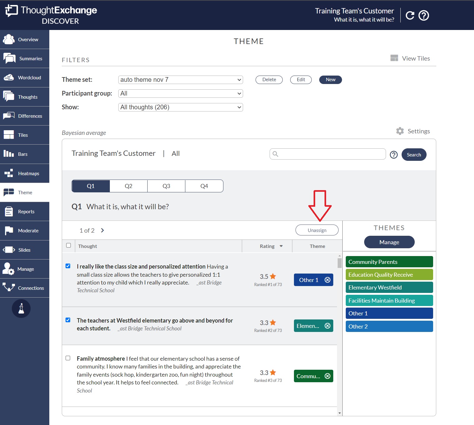Select the Other 1 swatch in Themes panel
Image resolution: width=474 pixels, height=425 pixels.
click(389, 313)
